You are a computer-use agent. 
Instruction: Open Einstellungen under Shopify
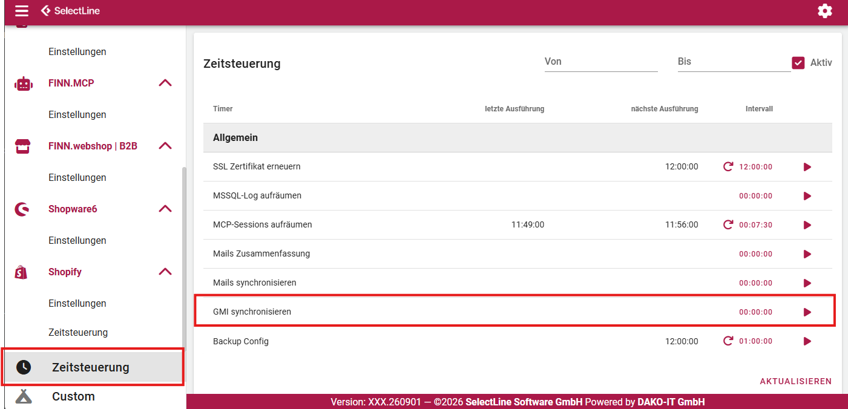point(77,303)
